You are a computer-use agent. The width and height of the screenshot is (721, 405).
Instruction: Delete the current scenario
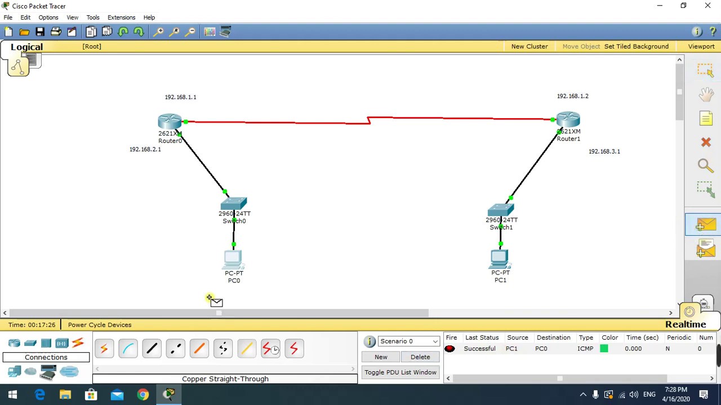(420, 357)
